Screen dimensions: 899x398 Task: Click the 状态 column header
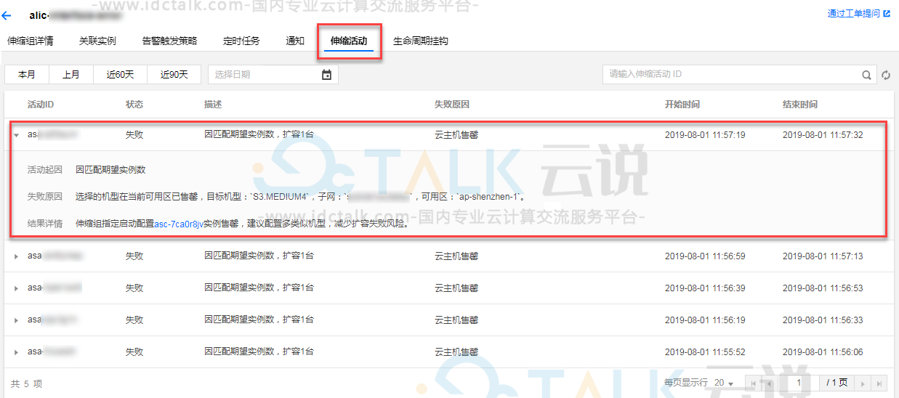[x=134, y=105]
